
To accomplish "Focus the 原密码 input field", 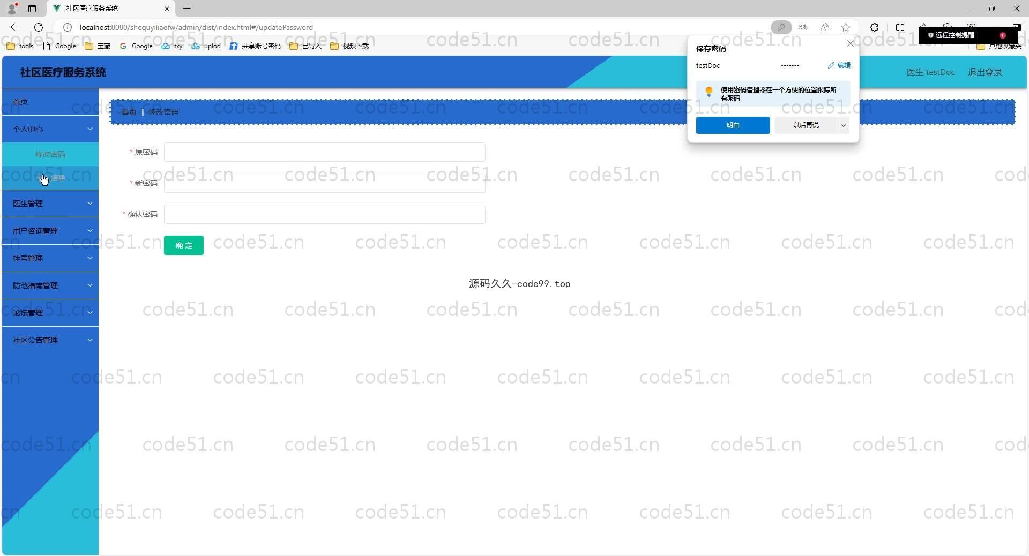I will [324, 152].
